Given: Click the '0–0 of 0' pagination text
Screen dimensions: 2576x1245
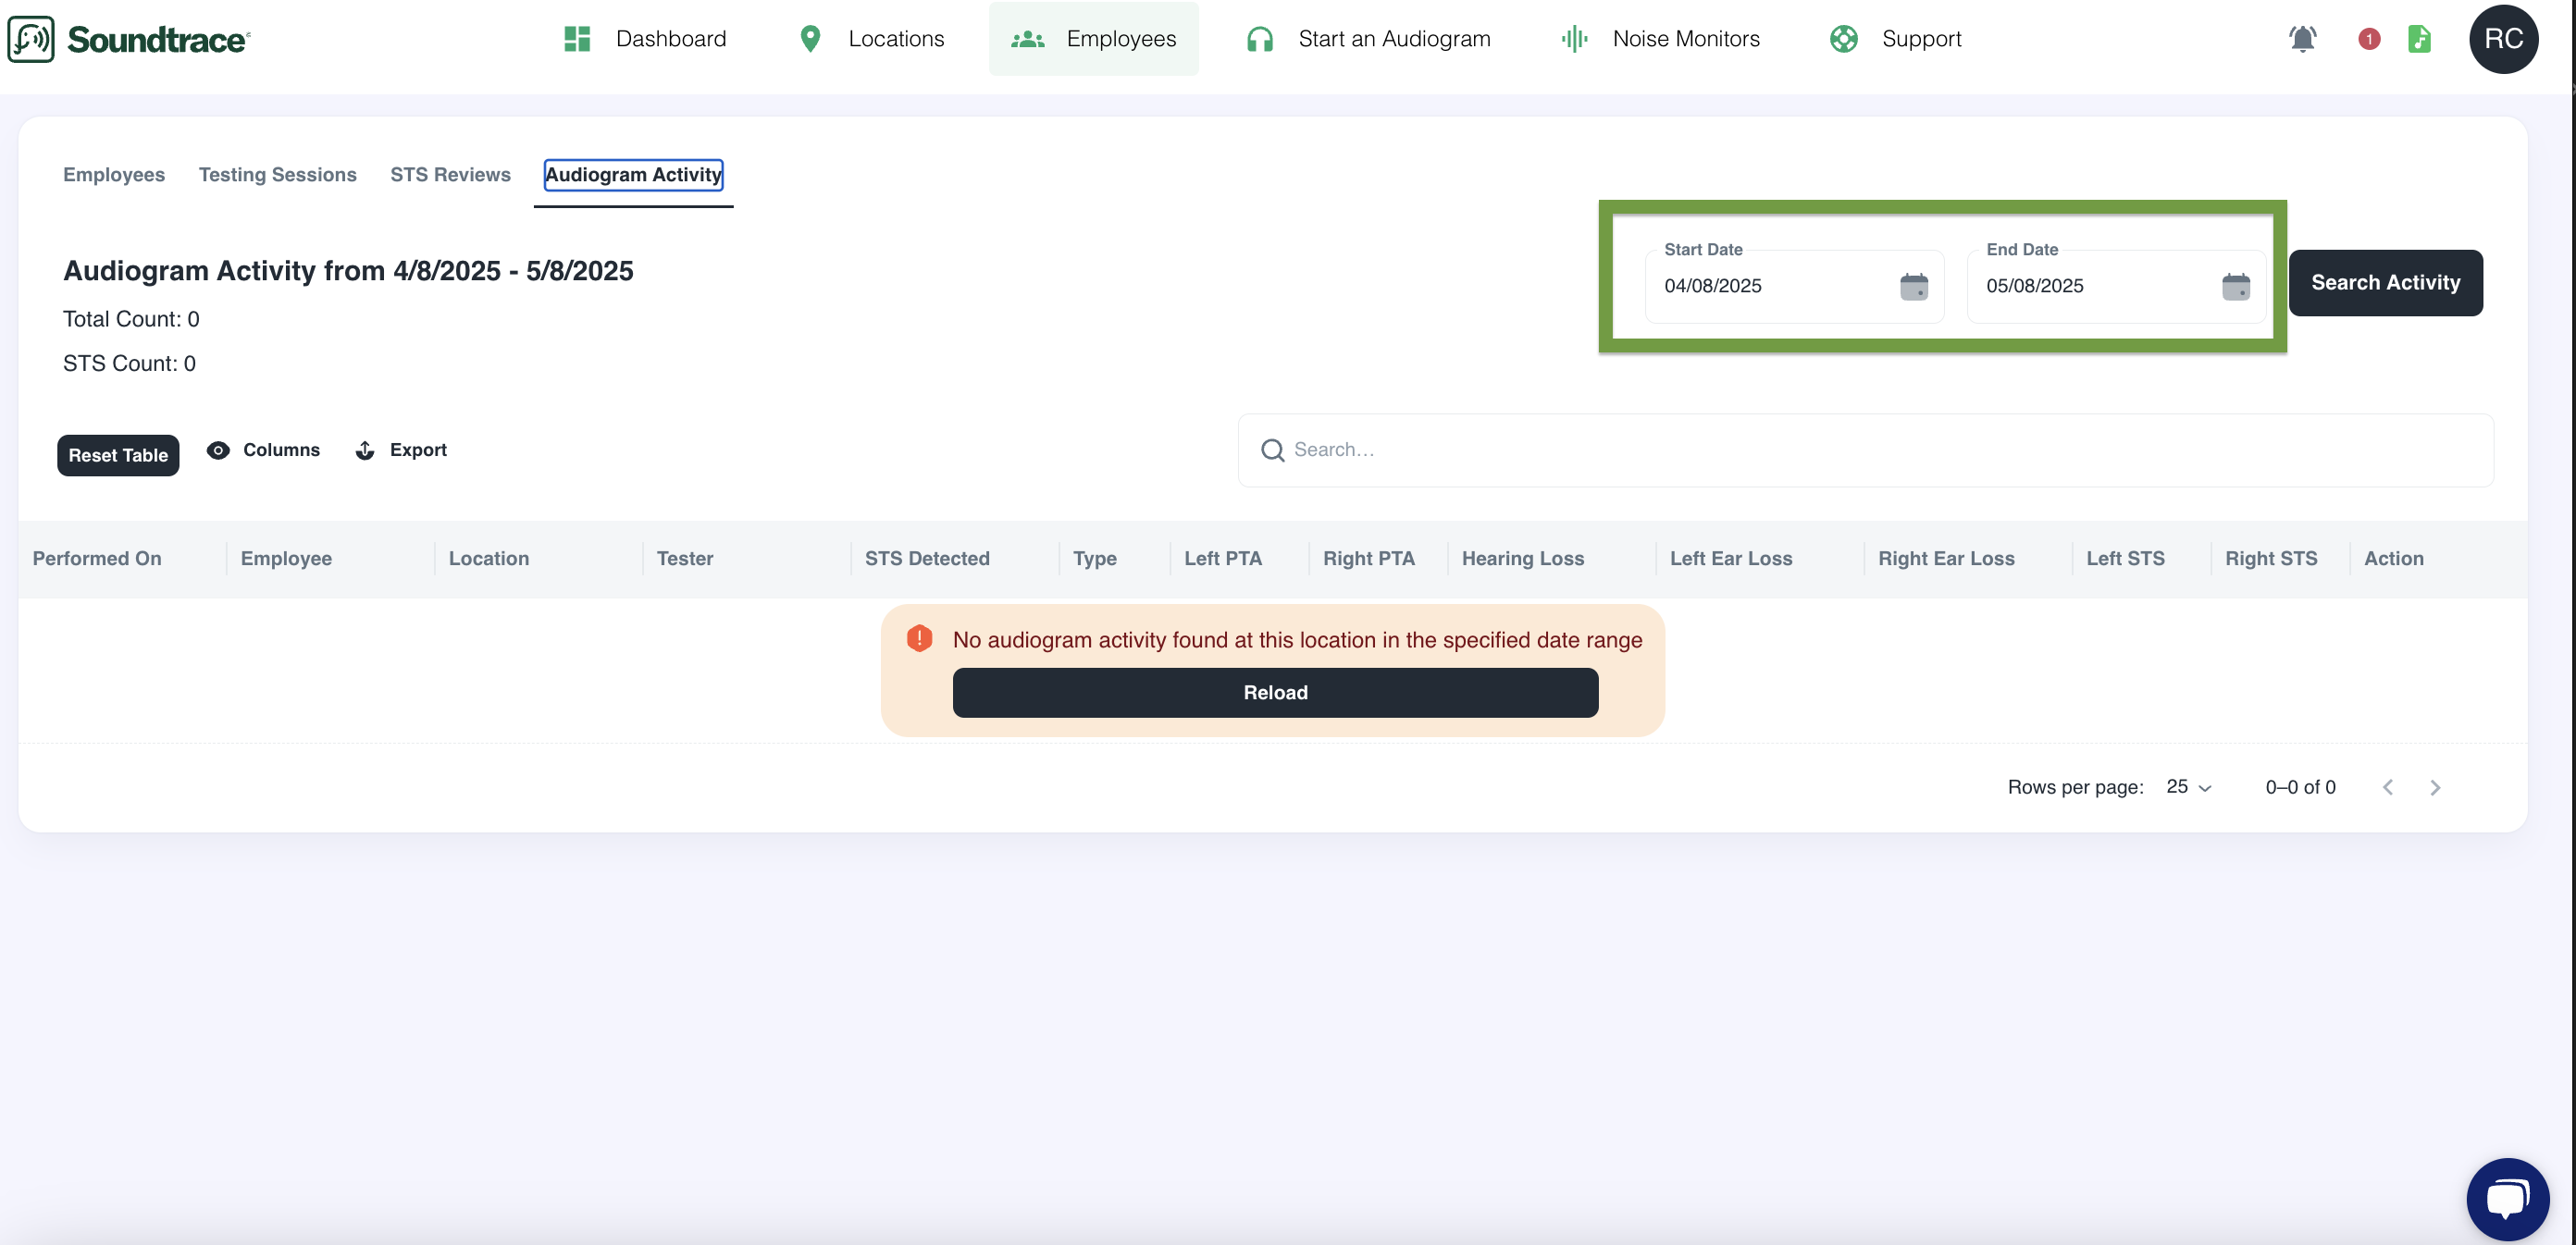Looking at the screenshot, I should point(2300,787).
